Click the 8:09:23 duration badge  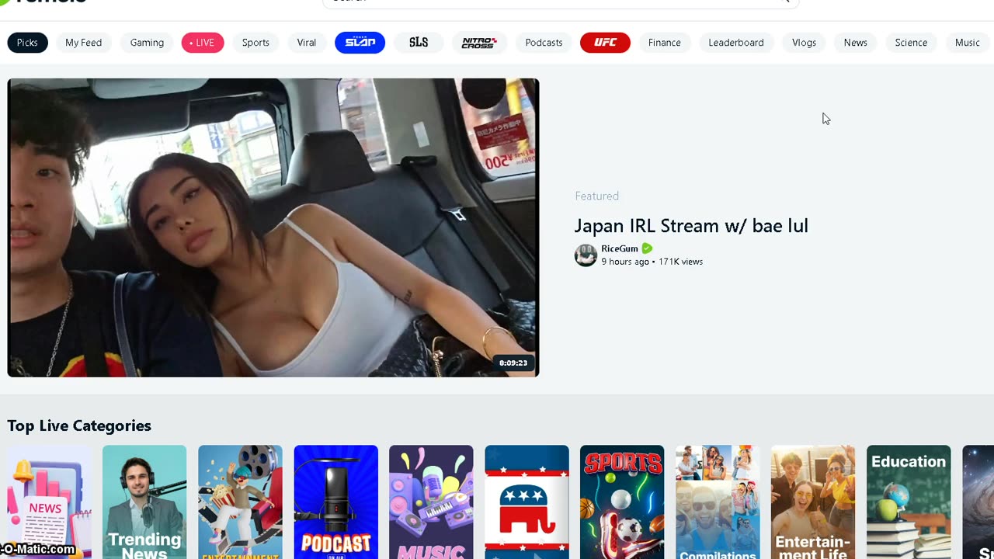pyautogui.click(x=513, y=363)
